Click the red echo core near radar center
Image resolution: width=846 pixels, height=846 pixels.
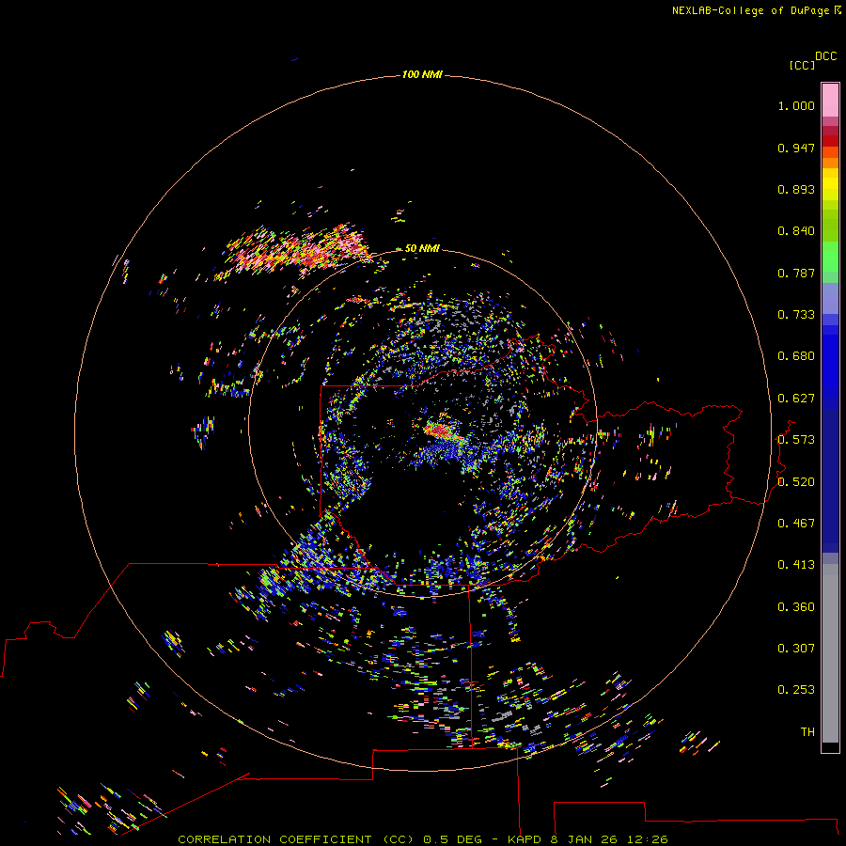click(x=441, y=431)
